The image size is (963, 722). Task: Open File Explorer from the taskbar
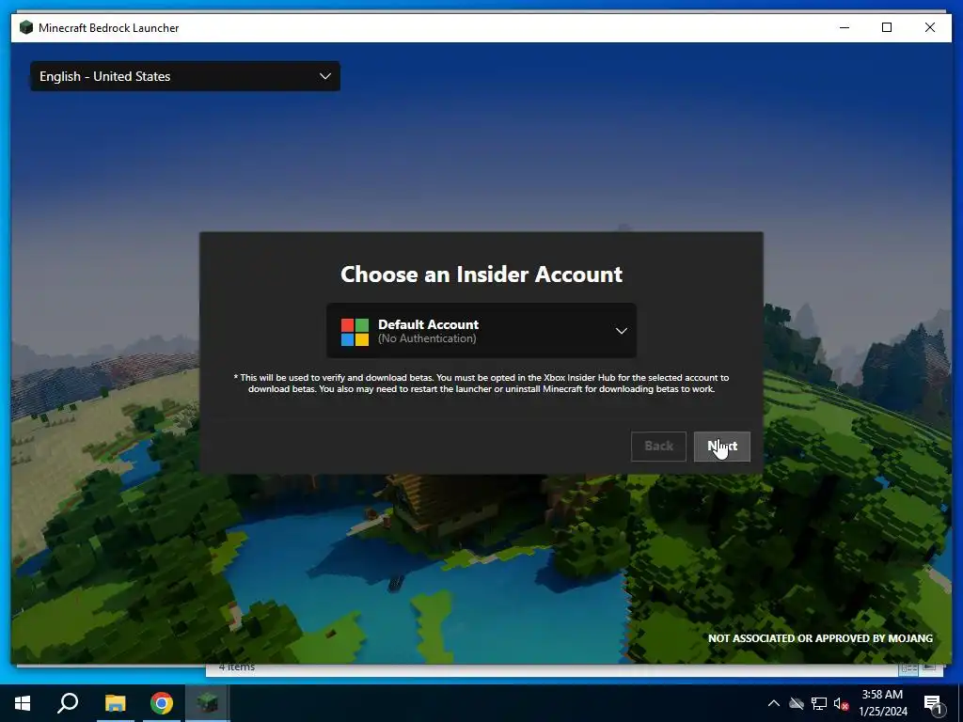pos(115,703)
